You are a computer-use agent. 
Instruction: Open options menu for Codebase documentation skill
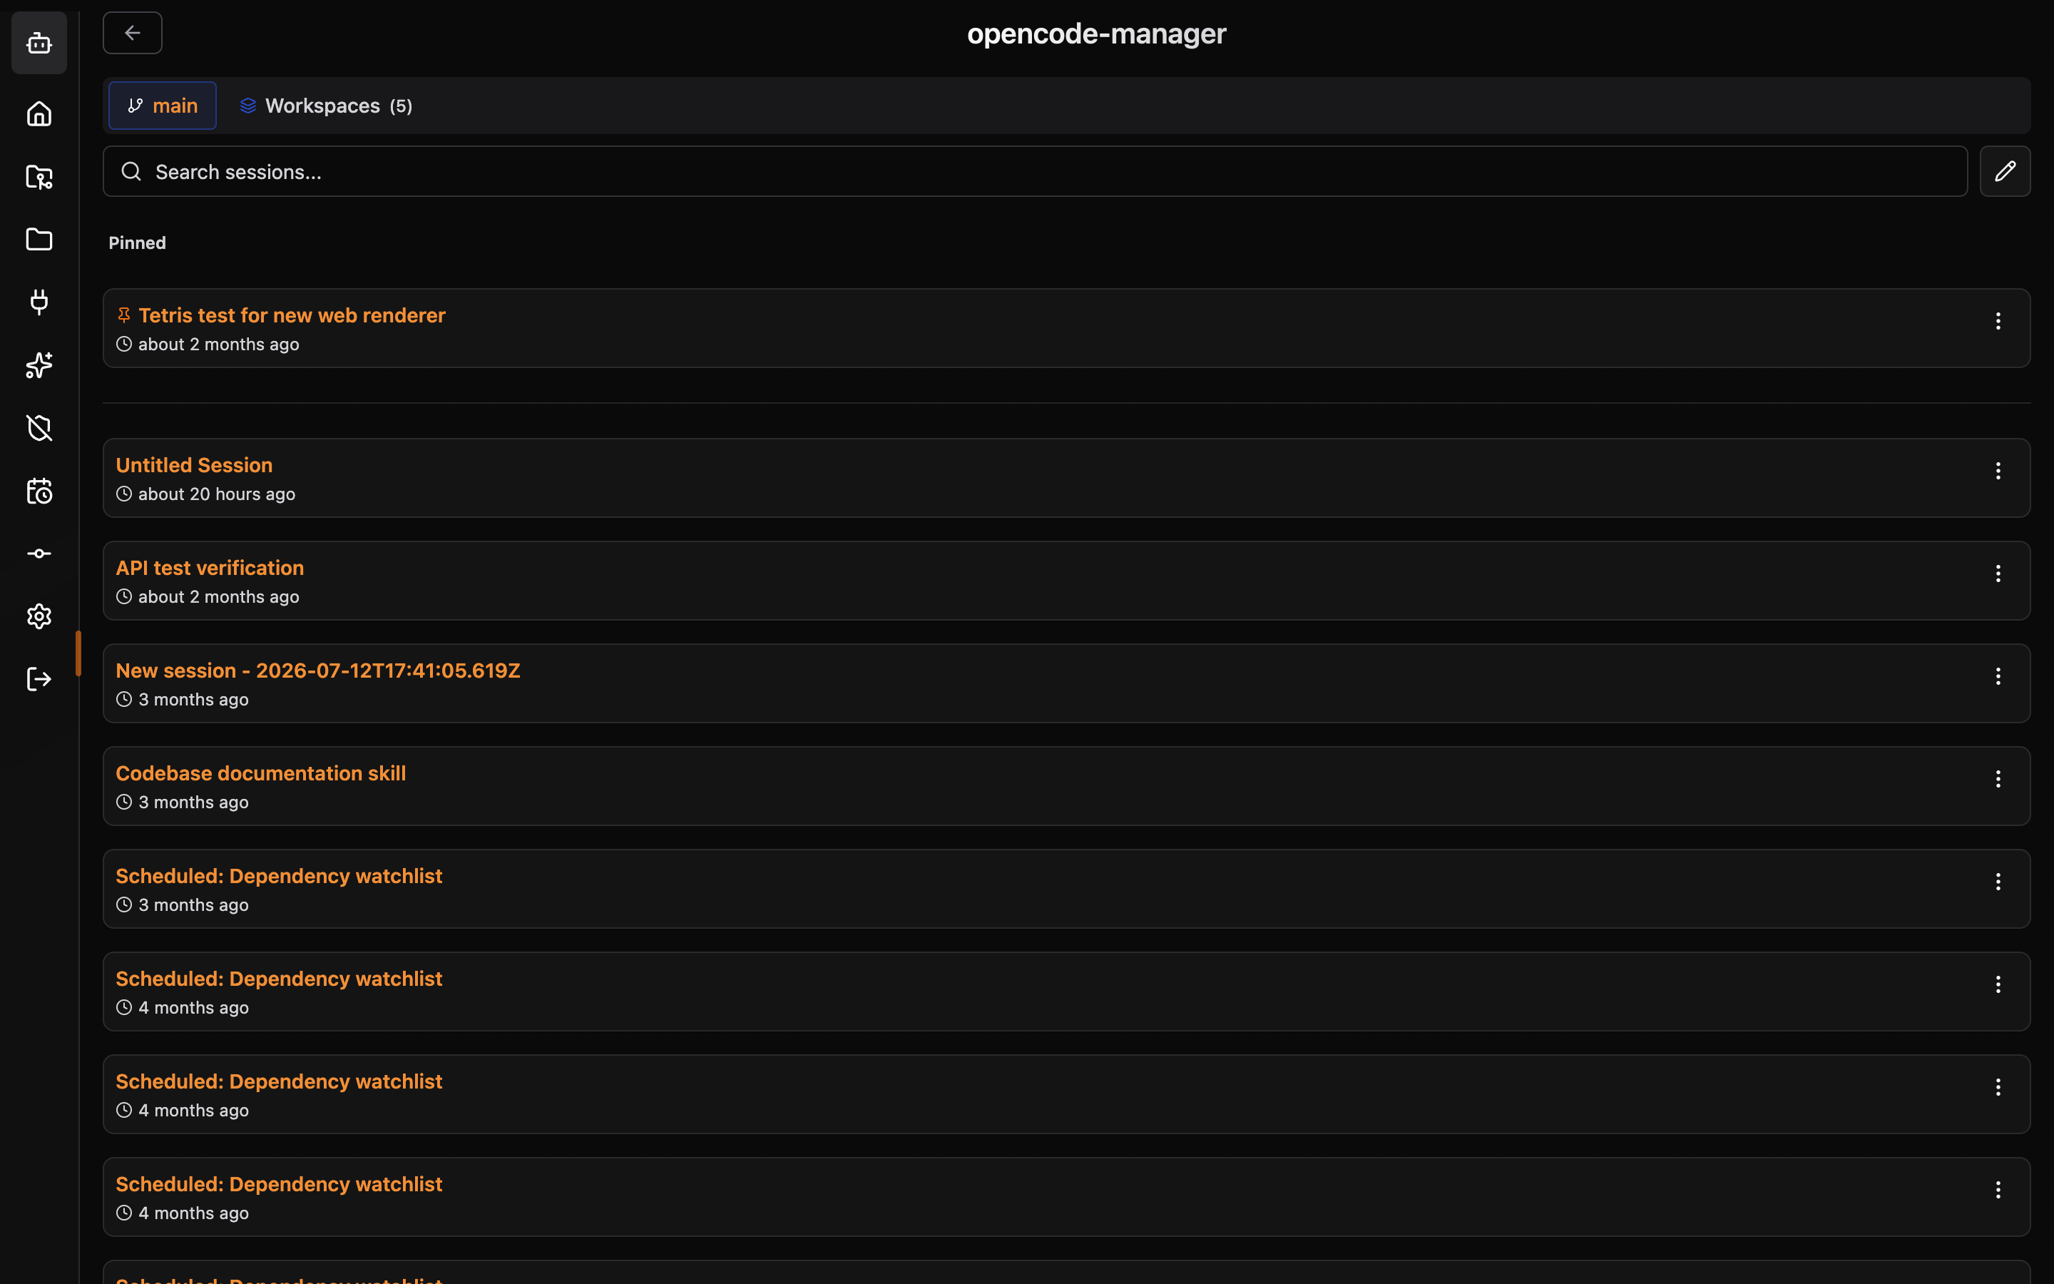coord(1998,779)
